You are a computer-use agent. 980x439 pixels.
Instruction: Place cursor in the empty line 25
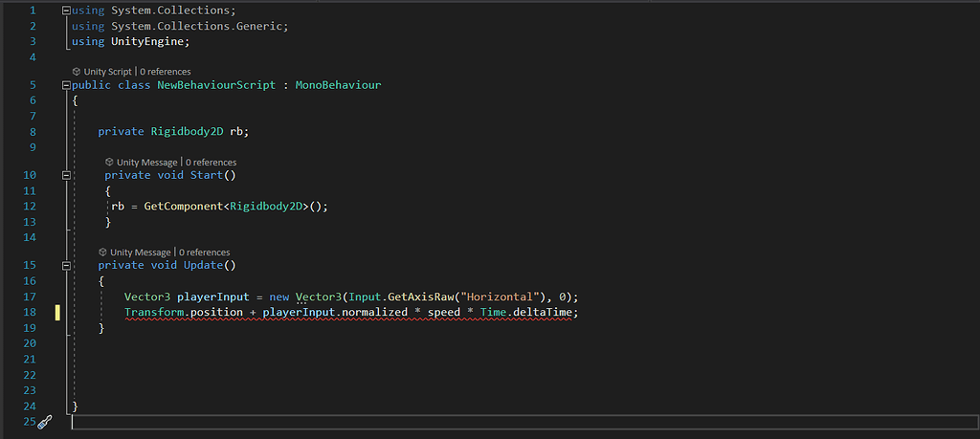coord(525,423)
